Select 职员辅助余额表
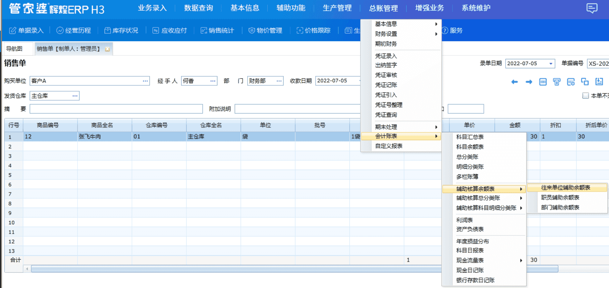 (x=567, y=197)
